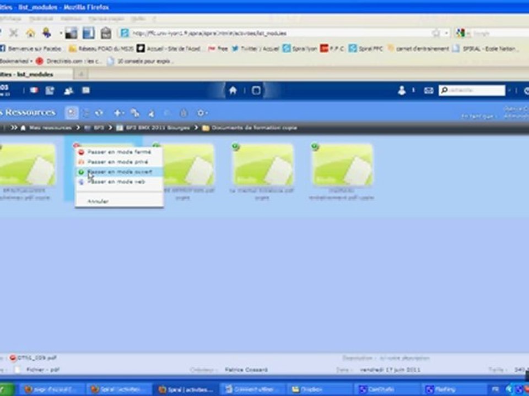Image resolution: width=529 pixels, height=396 pixels.
Task: Open the 'Spiral lyon' bookmark
Action: pyautogui.click(x=300, y=49)
